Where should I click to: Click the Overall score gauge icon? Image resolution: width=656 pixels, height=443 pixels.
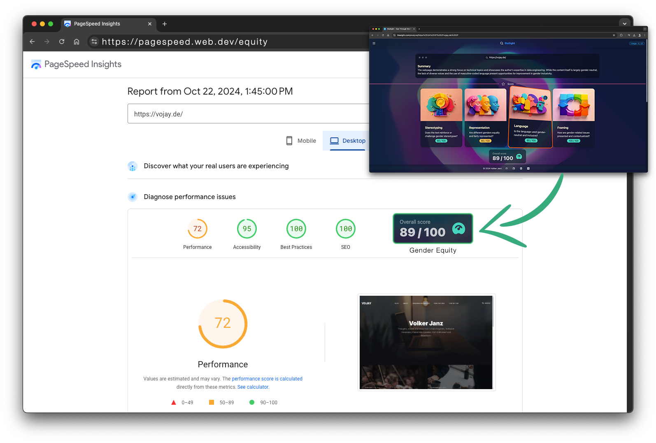458,228
